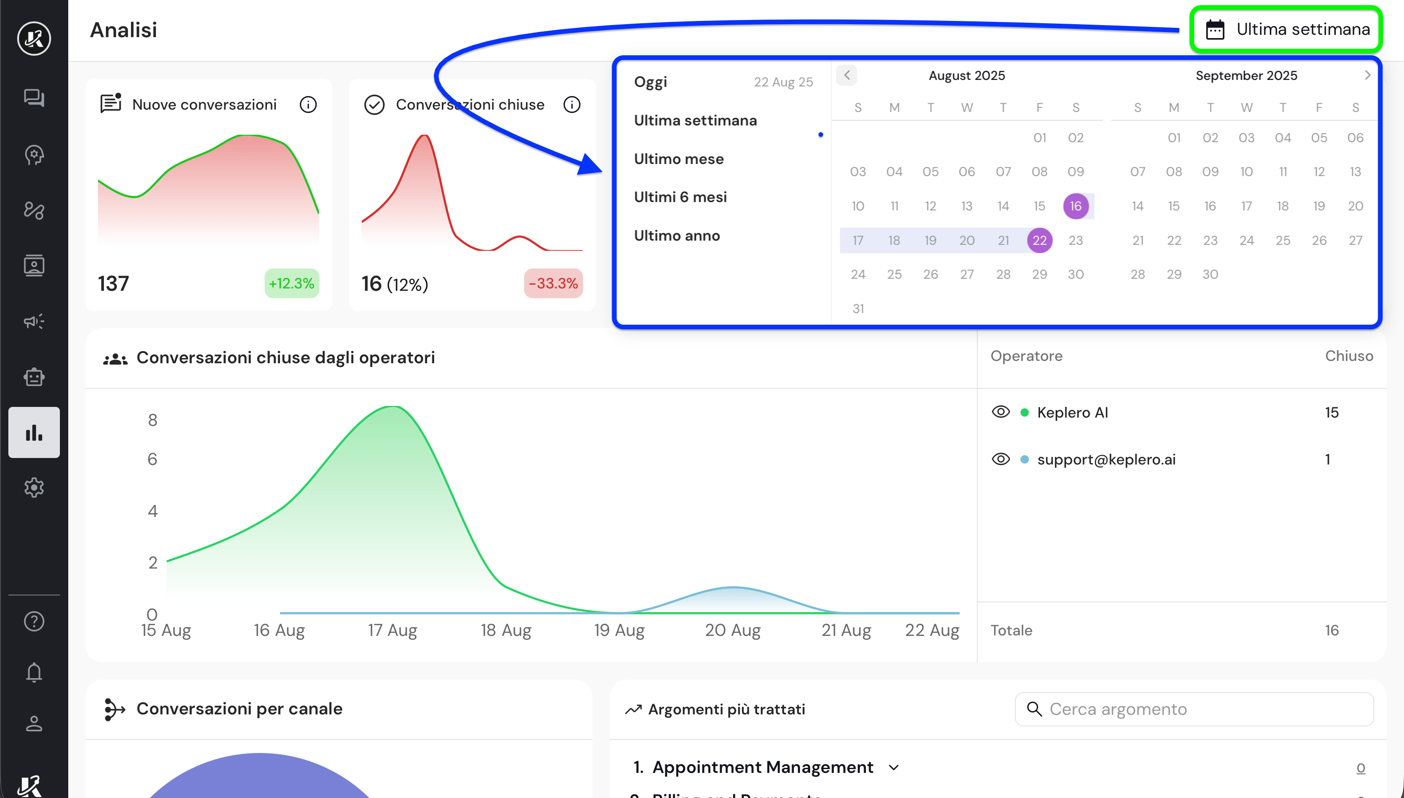Screen dimensions: 1404x798
Task: Click the notifications bell icon
Action: (34, 672)
